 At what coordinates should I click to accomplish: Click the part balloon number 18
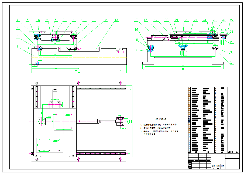[145, 20]
